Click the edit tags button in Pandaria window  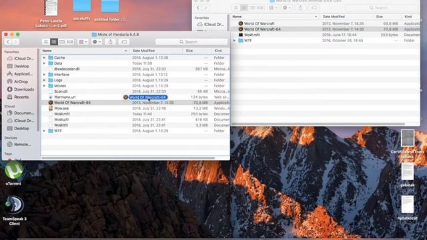[x=124, y=41]
